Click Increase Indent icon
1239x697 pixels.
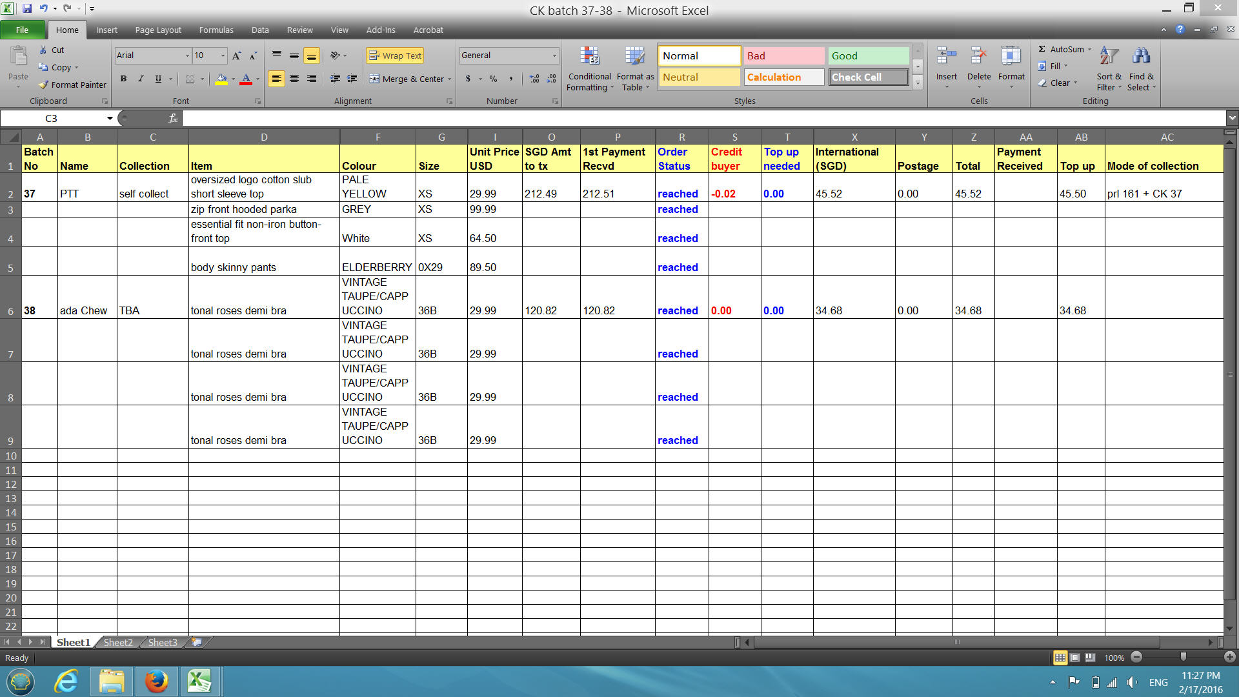[352, 79]
